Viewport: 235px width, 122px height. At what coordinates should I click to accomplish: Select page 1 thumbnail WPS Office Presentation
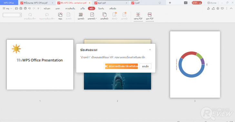pos(40,65)
